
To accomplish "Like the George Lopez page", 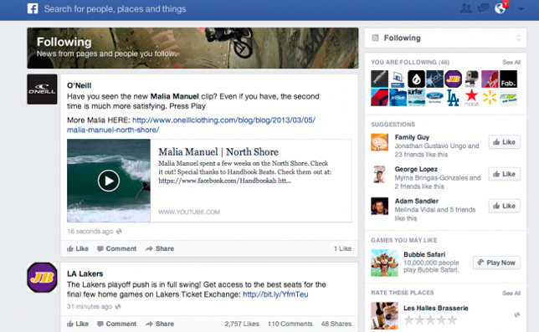I will (x=505, y=174).
